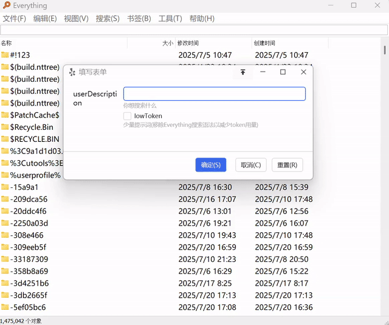Select the -15a9a1 modified time 2025/7/8 16:30
Image resolution: width=389 pixels, height=325 pixels.
coord(205,187)
